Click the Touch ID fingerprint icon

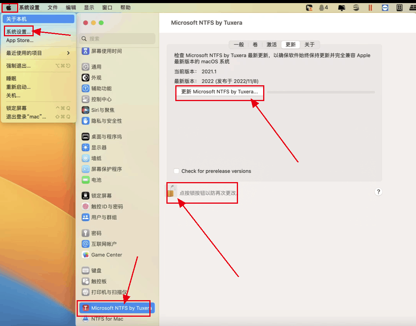(86, 206)
